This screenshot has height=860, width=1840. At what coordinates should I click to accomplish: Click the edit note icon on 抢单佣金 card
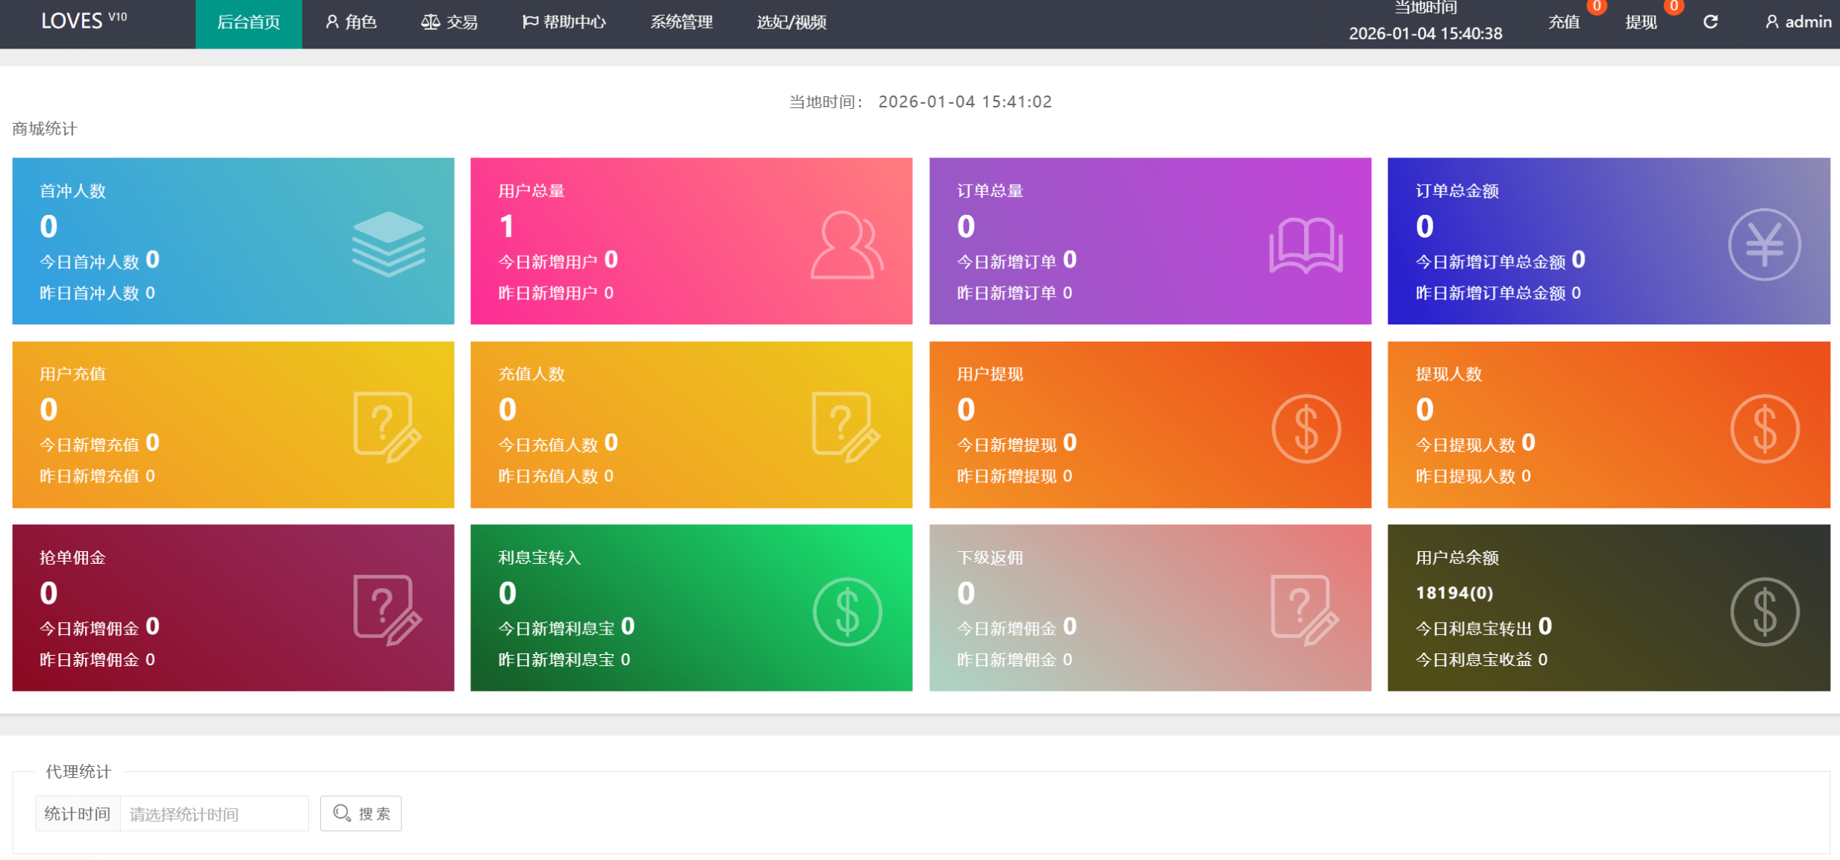tap(387, 609)
